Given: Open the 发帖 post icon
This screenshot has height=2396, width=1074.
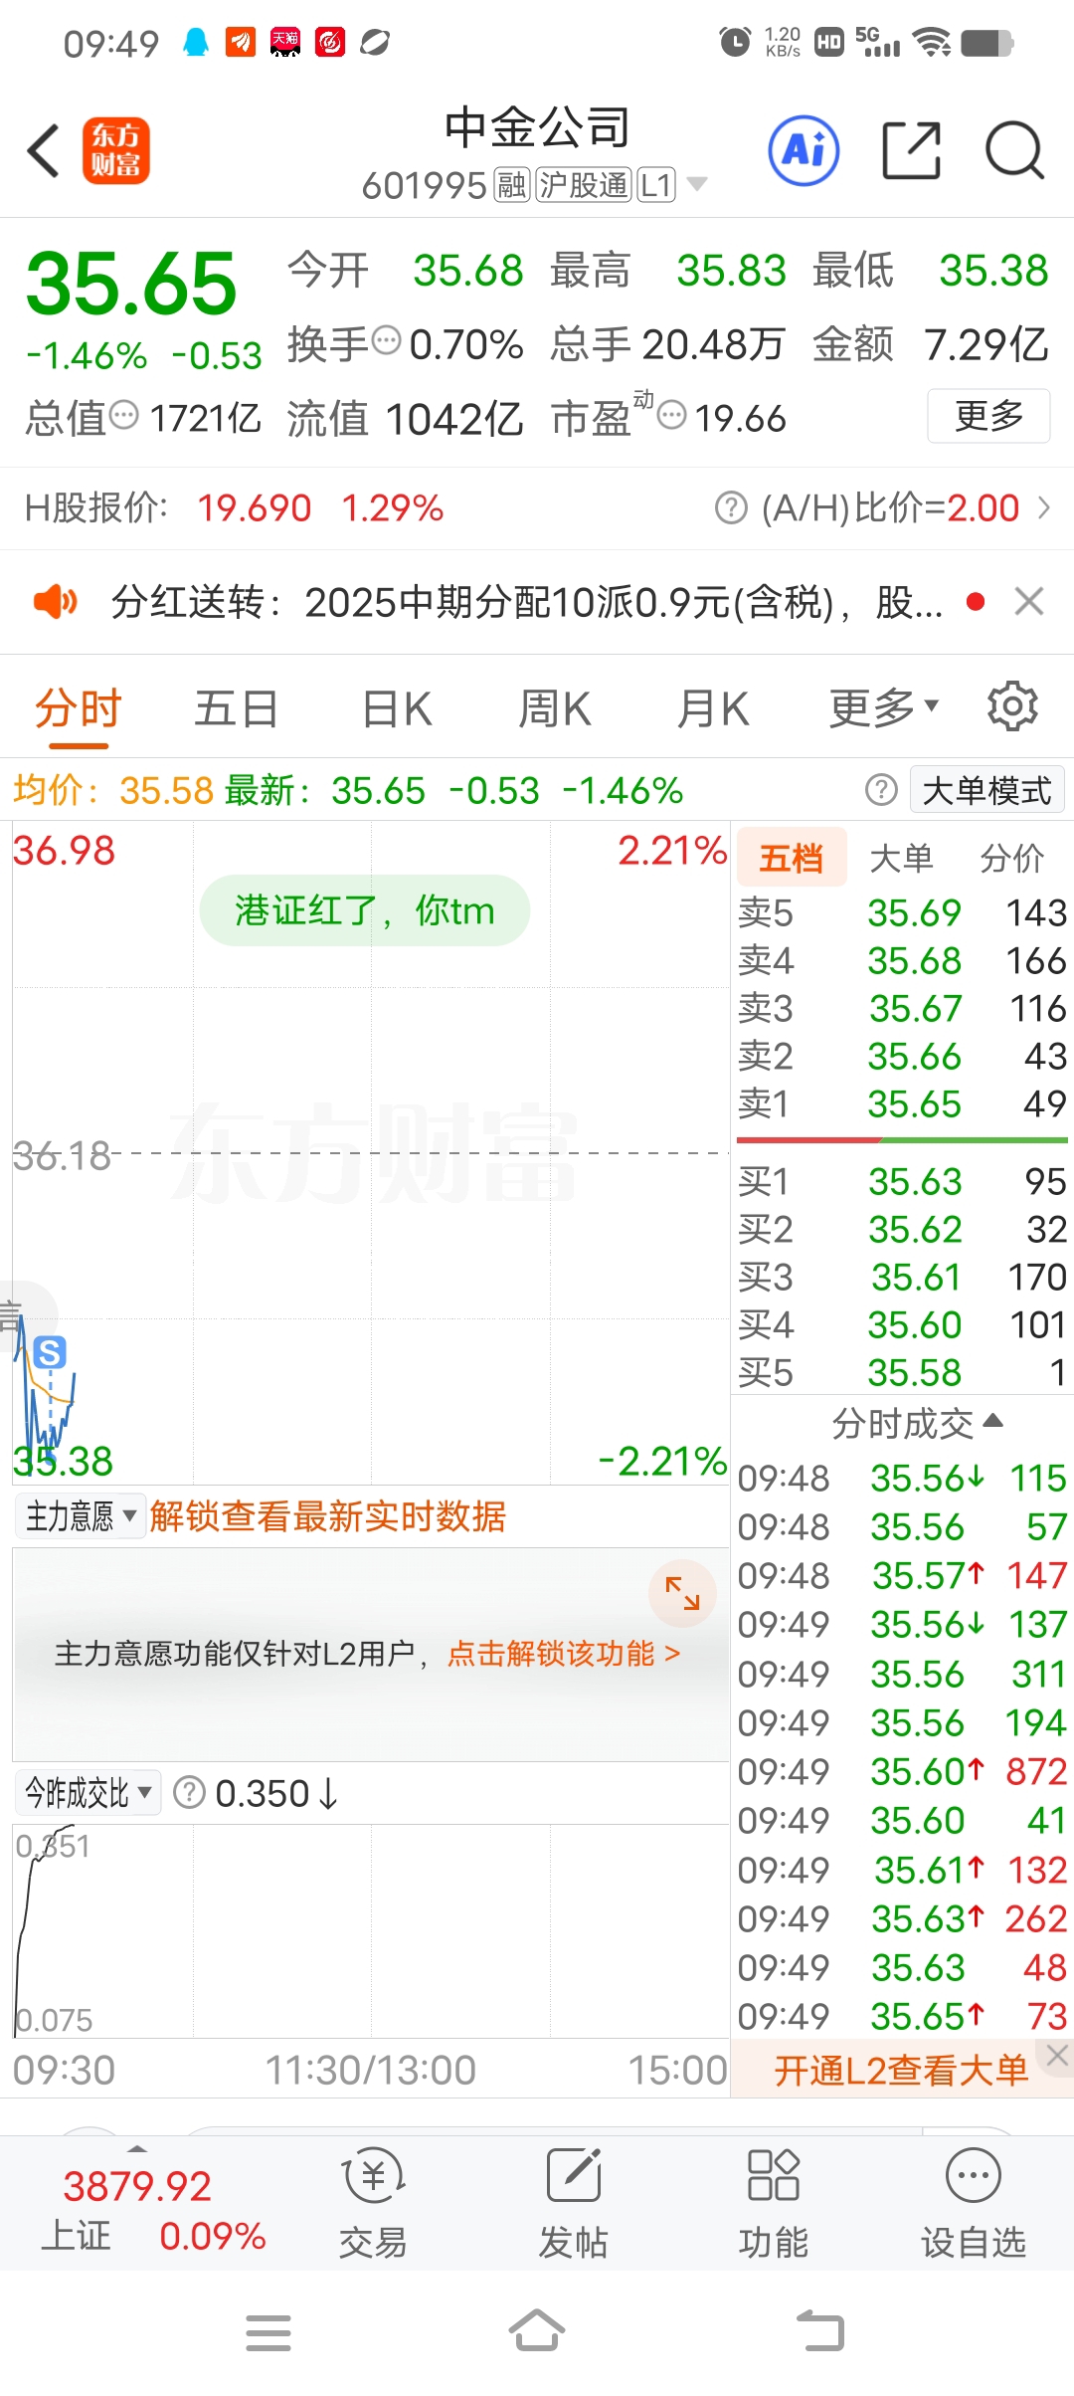Looking at the screenshot, I should [574, 2204].
